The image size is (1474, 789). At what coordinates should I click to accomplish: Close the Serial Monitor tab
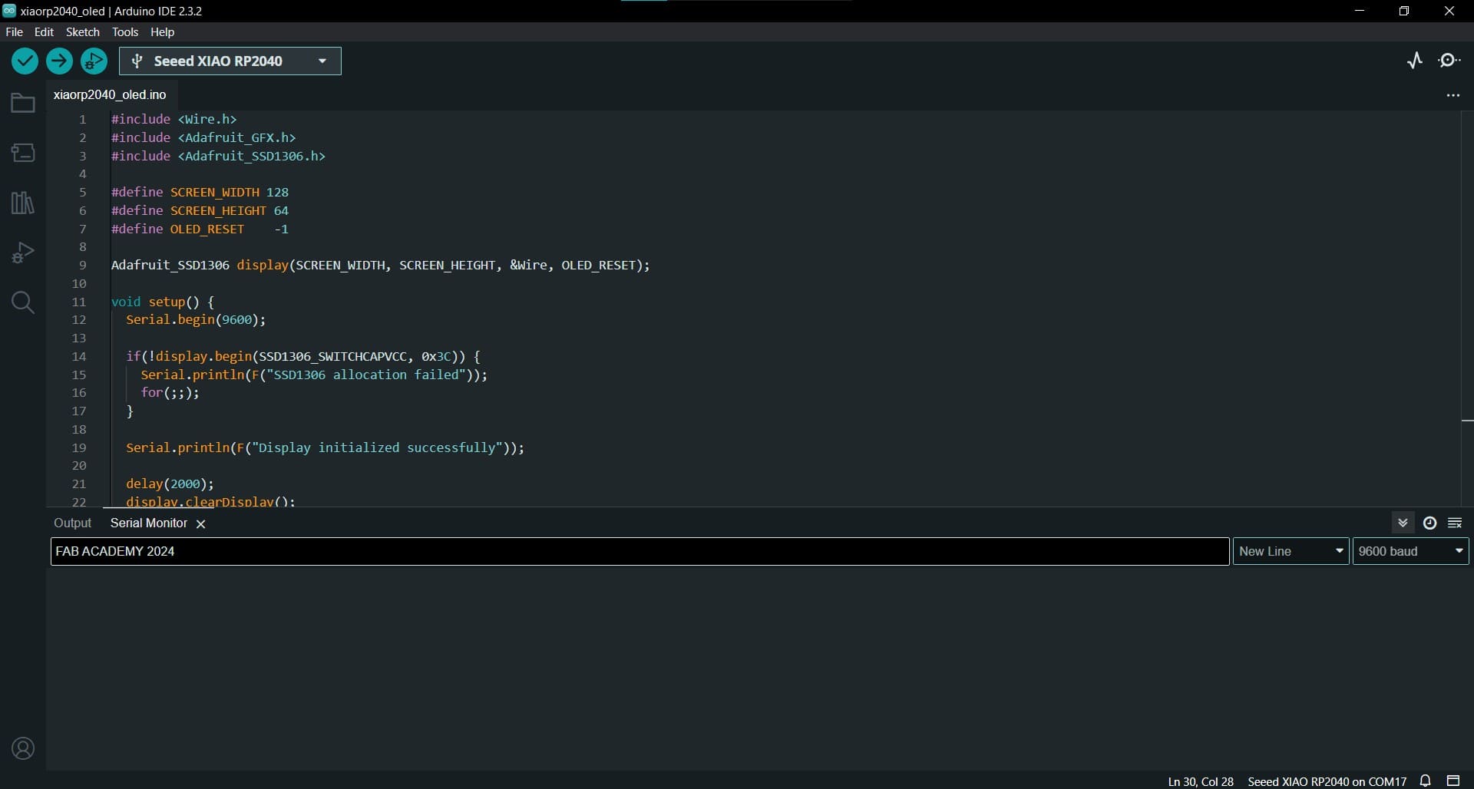(201, 523)
